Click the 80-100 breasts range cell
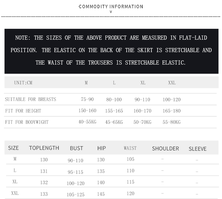The width and height of the screenshot is (222, 199). pyautogui.click(x=114, y=100)
